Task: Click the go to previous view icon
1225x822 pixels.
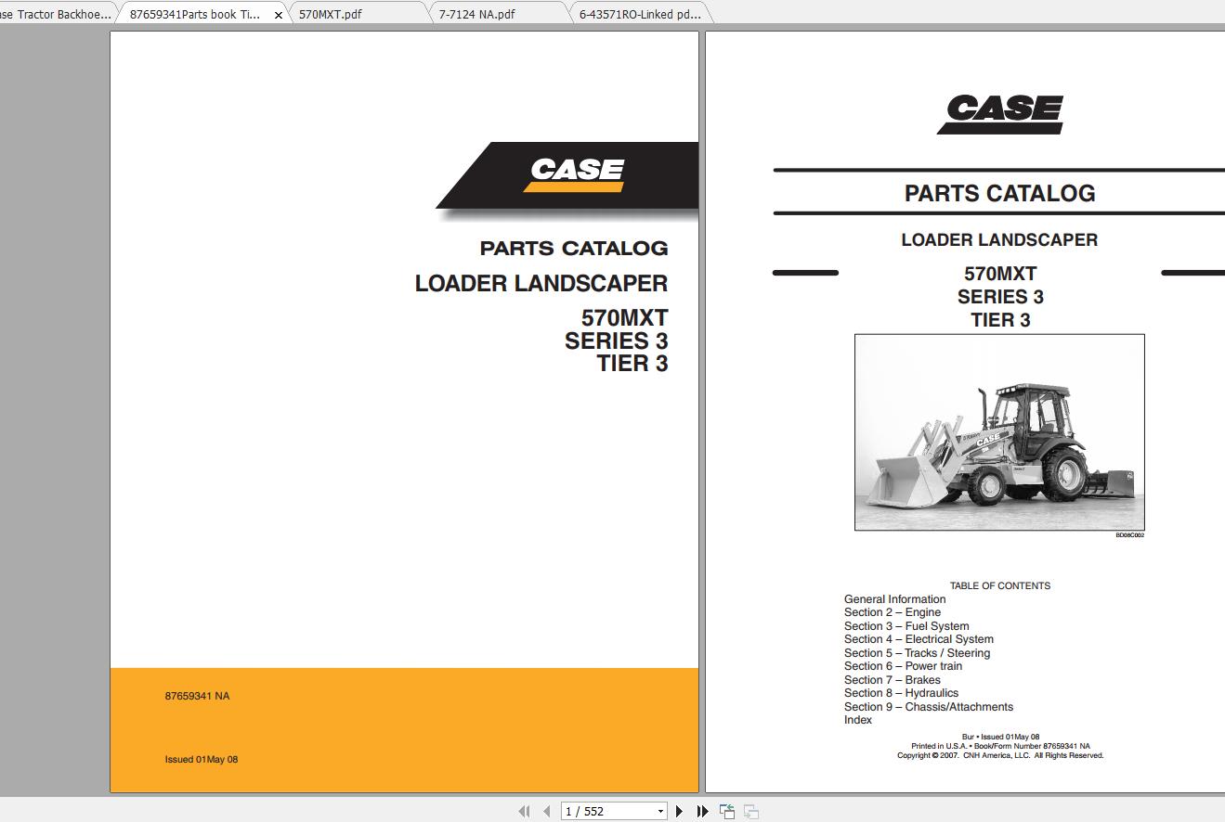Action: (727, 811)
